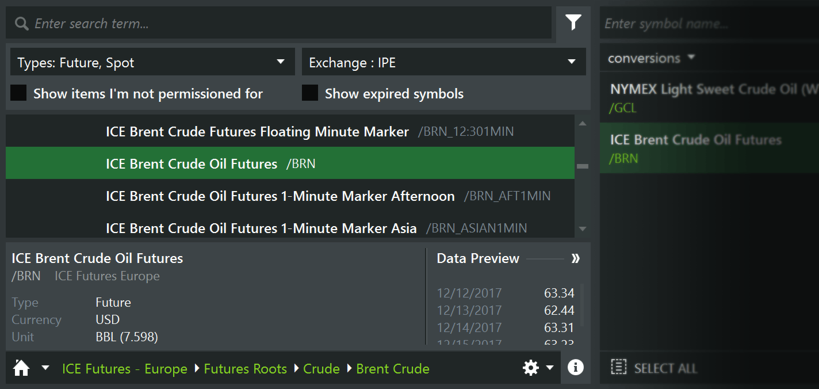
Task: Click the filter funnel icon
Action: pyautogui.click(x=573, y=22)
